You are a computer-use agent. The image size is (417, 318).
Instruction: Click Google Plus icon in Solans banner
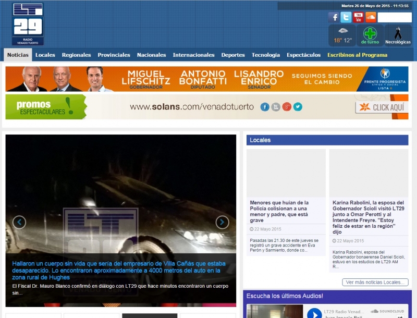coord(287,107)
